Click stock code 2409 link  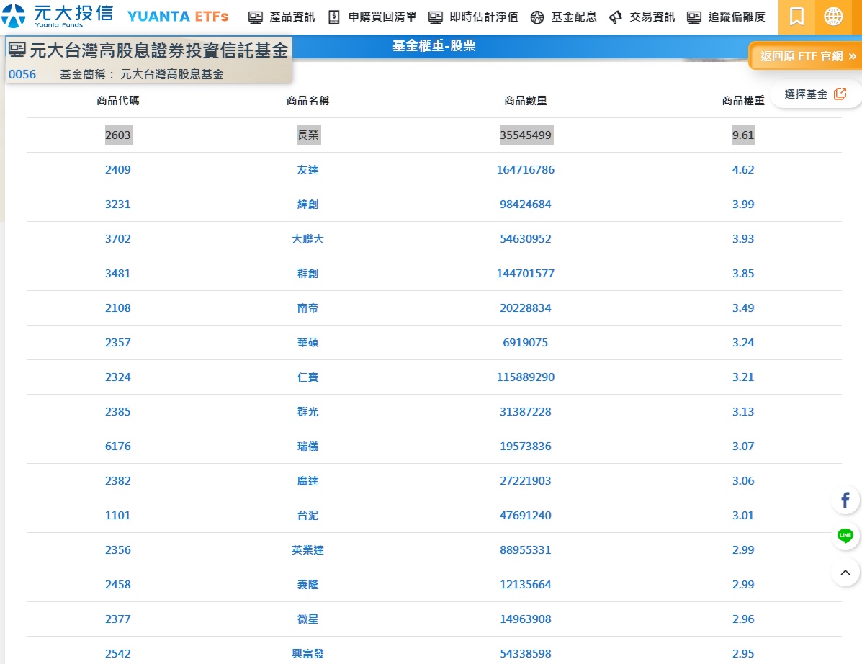[x=118, y=170]
